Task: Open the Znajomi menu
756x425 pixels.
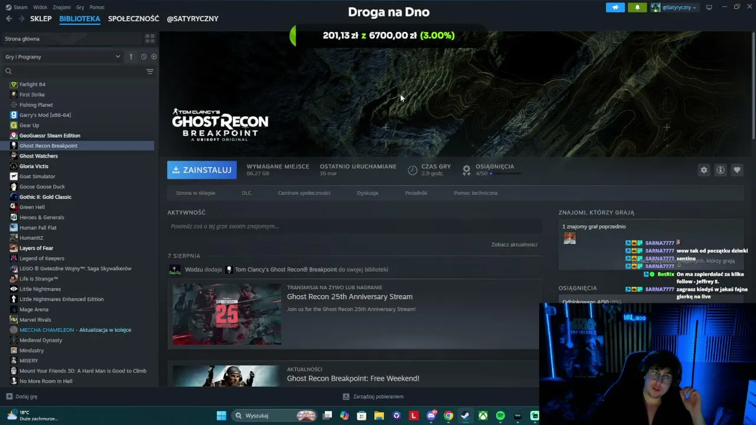Action: coord(61,7)
